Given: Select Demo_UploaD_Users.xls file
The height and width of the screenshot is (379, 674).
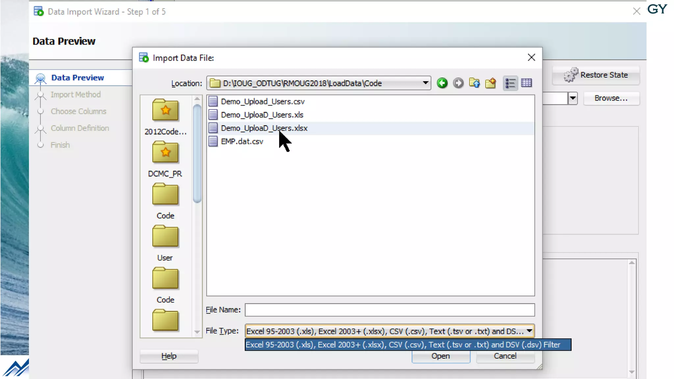Looking at the screenshot, I should click(x=262, y=115).
